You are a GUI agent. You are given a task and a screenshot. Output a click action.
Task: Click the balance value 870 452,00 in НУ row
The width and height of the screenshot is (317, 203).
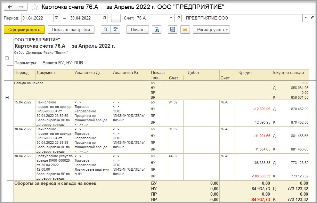coord(300,109)
